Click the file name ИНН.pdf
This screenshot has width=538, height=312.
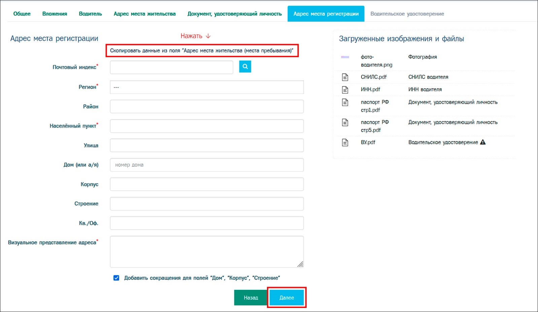[x=370, y=89]
